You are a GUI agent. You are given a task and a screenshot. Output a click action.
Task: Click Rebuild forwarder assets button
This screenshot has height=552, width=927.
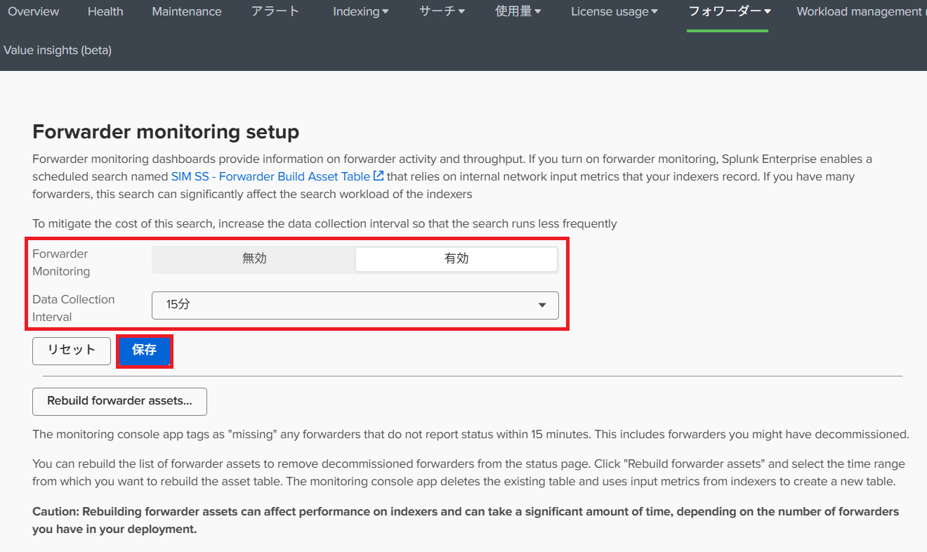click(119, 401)
